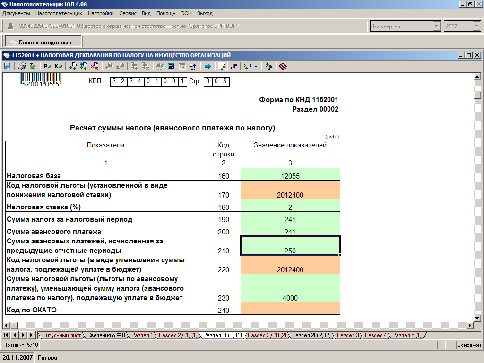Go to the last sheet tab arrow

(x=31, y=335)
